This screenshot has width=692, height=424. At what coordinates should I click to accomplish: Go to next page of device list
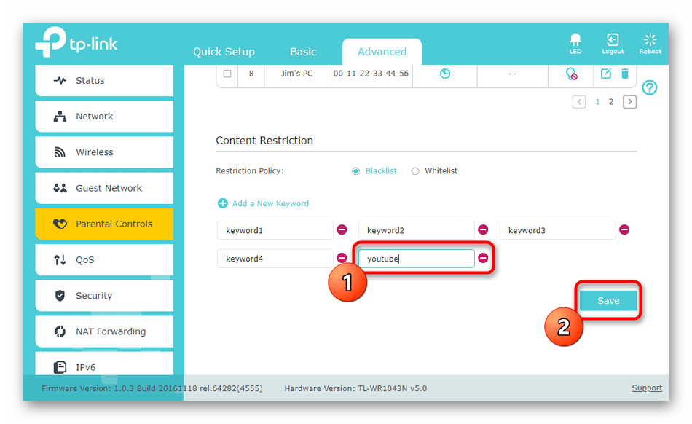tap(630, 102)
